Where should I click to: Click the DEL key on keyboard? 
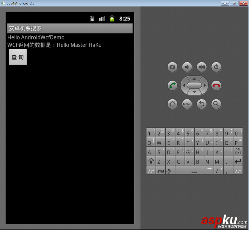[x=238, y=151]
